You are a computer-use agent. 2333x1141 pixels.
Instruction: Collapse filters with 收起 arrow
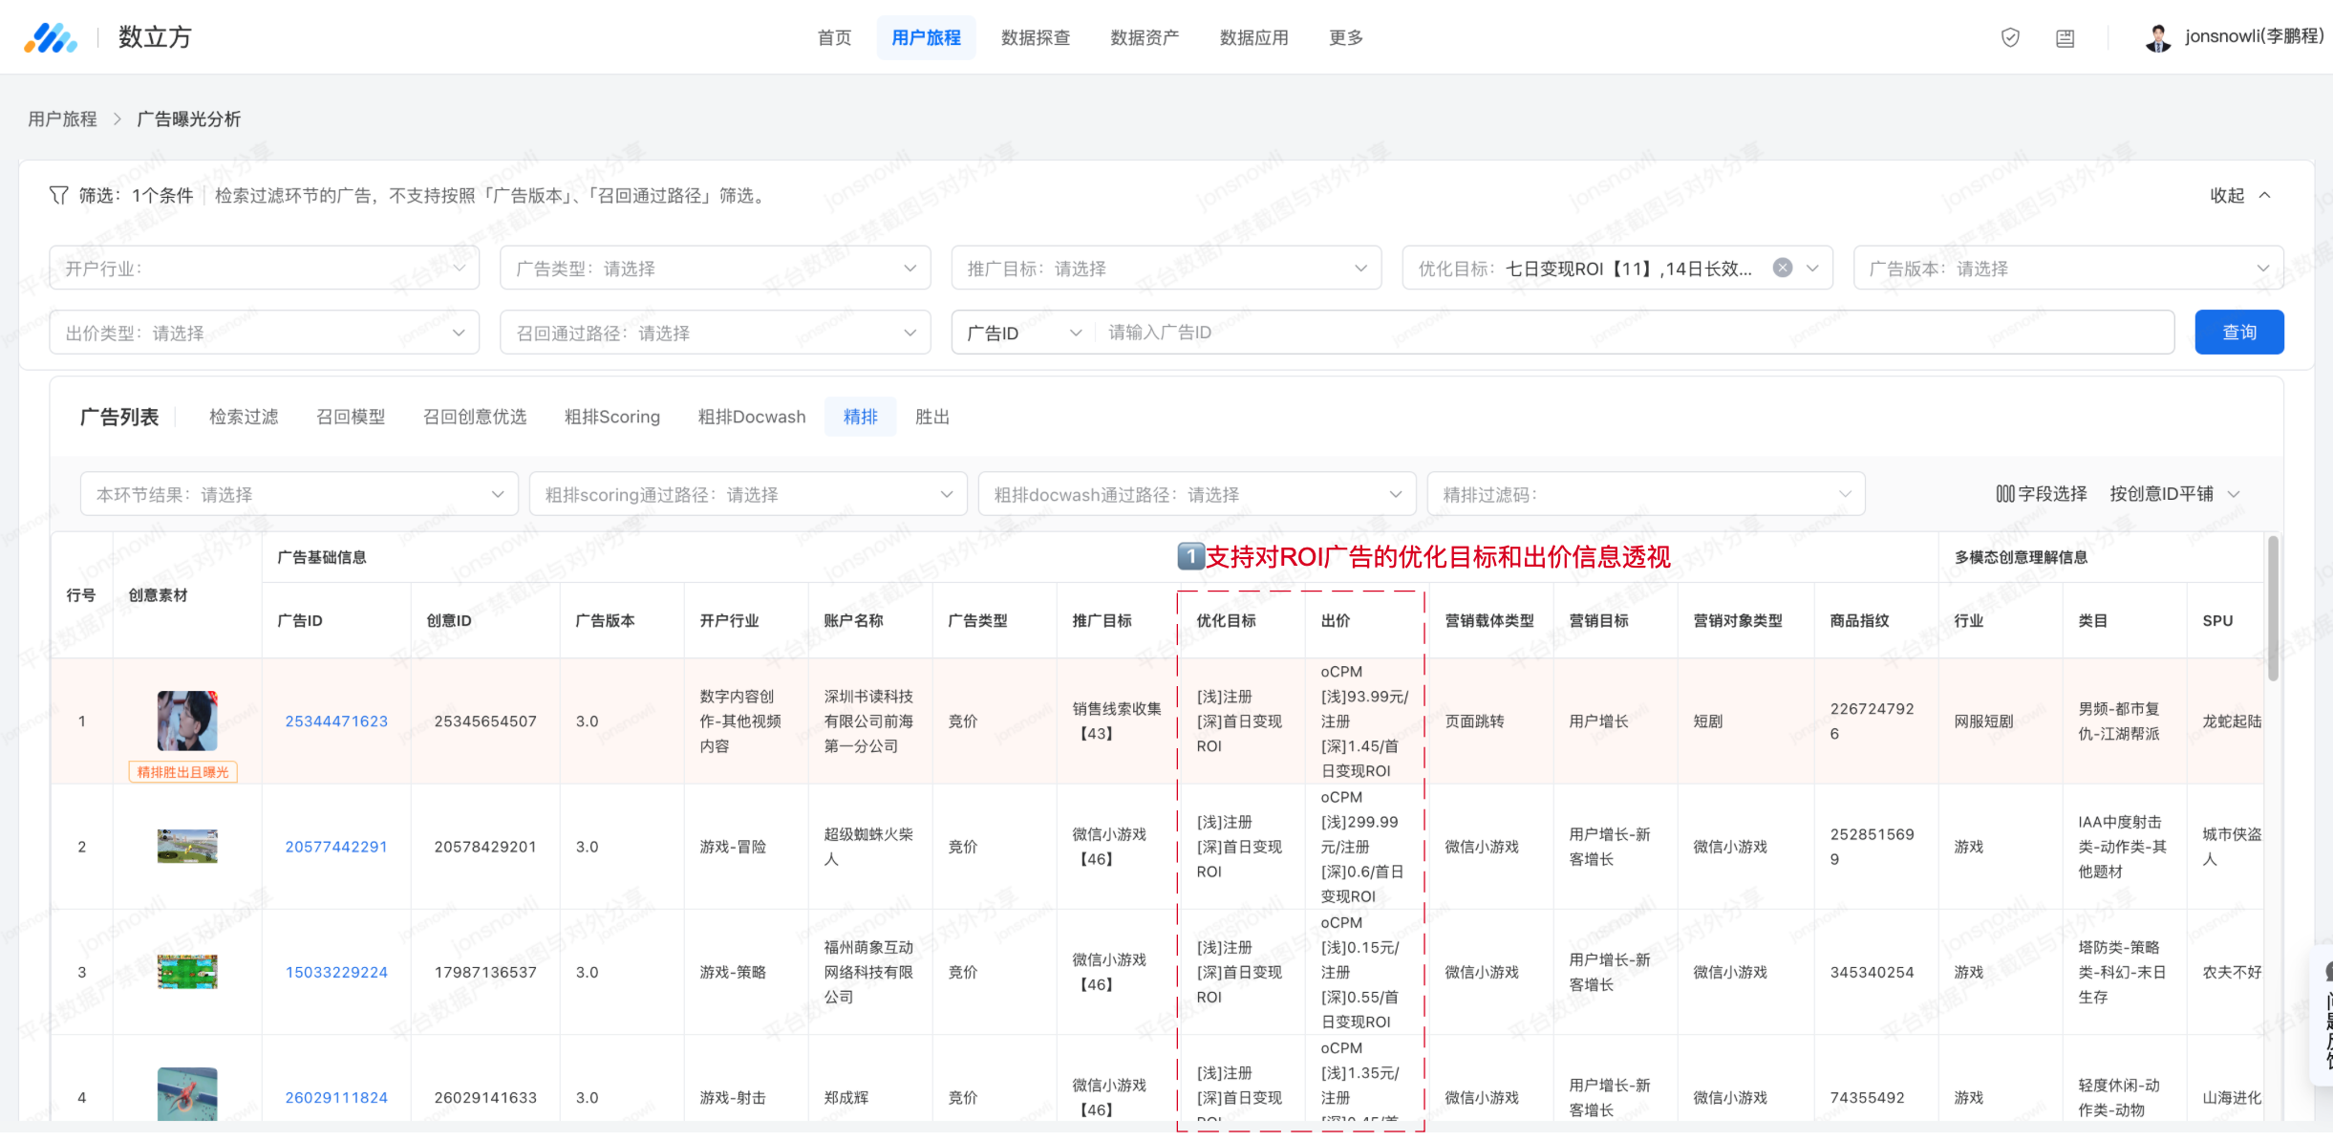[2265, 196]
